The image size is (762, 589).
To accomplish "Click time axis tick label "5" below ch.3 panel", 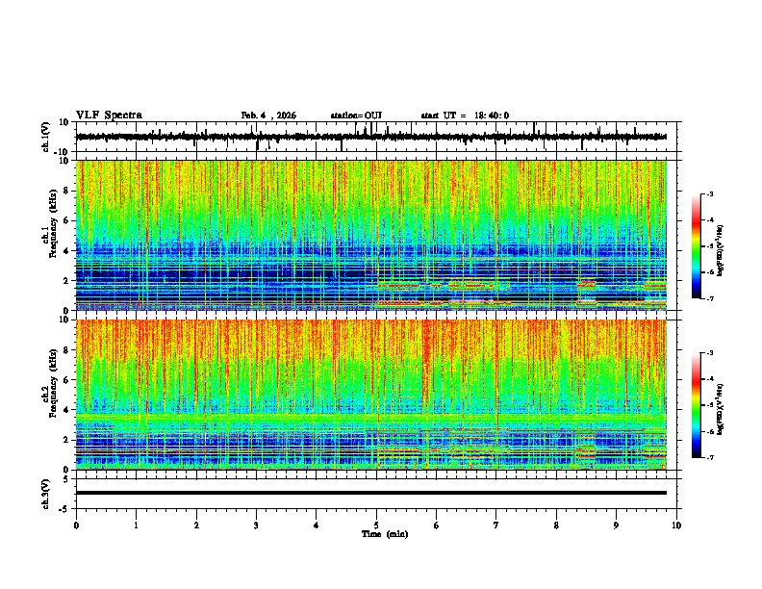I will (x=376, y=525).
